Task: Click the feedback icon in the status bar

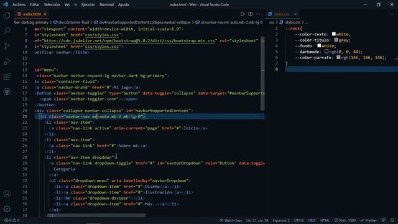Action: click(384, 220)
